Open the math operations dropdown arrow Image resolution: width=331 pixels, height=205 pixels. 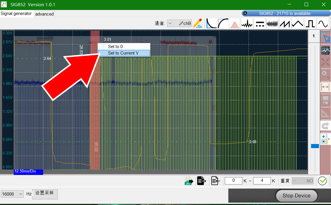(329, 139)
